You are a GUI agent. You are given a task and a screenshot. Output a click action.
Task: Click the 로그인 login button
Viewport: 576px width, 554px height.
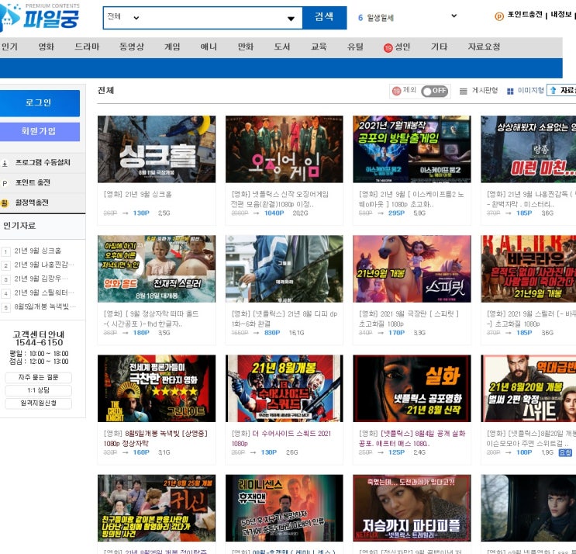(38, 103)
